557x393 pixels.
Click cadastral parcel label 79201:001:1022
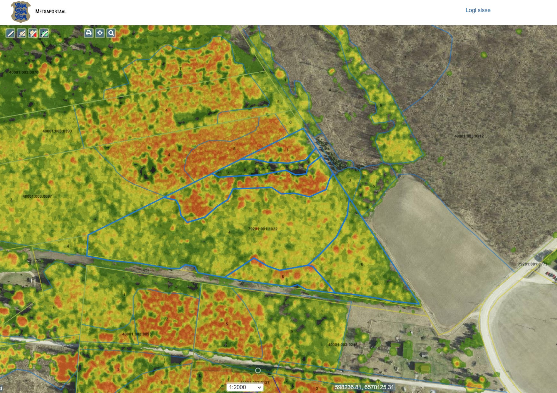pos(263,229)
